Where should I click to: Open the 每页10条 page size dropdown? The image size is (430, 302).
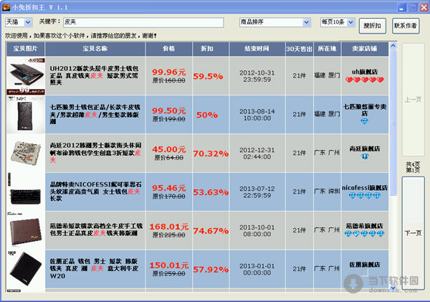[x=350, y=22]
